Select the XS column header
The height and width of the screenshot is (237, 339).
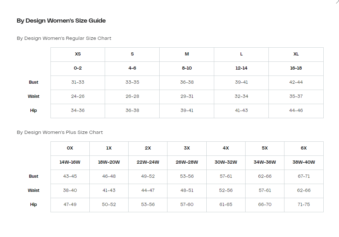point(78,54)
